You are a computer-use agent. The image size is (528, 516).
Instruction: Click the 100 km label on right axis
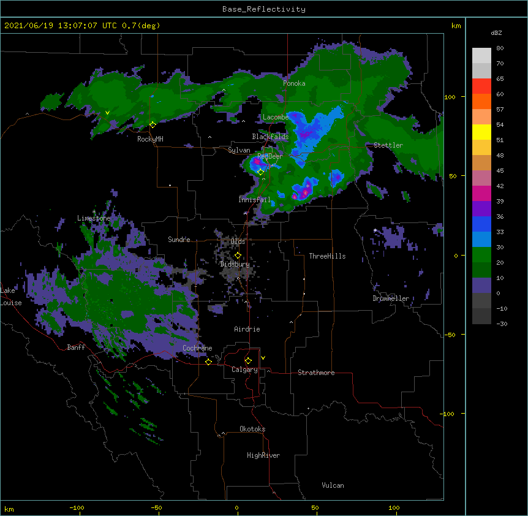tap(450, 97)
